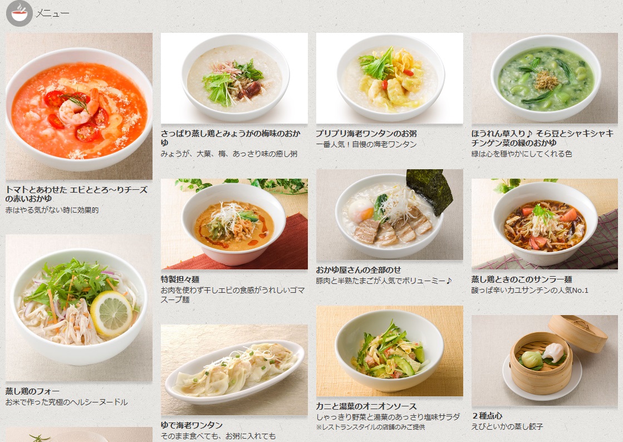Open the tomato shrimp cheese red okayu photo
The image size is (623, 442).
pos(79,106)
